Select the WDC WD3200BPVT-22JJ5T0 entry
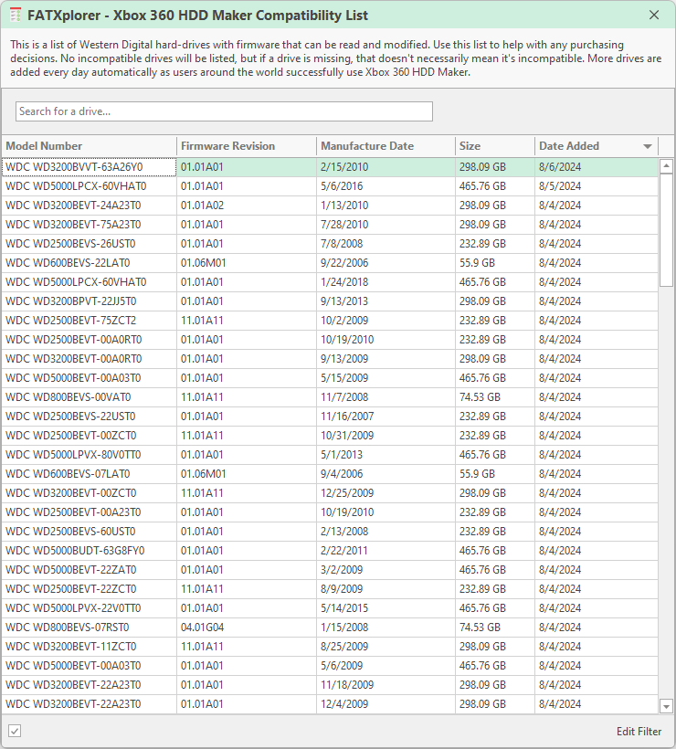Viewport: 676px width, 749px height. (71, 301)
